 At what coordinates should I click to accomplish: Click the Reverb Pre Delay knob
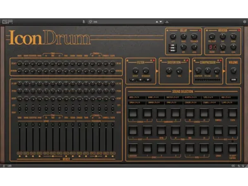coord(212,36)
